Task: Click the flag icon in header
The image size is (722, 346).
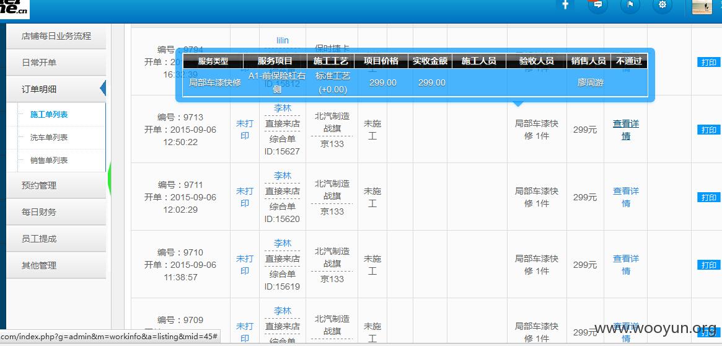Action: point(630,4)
